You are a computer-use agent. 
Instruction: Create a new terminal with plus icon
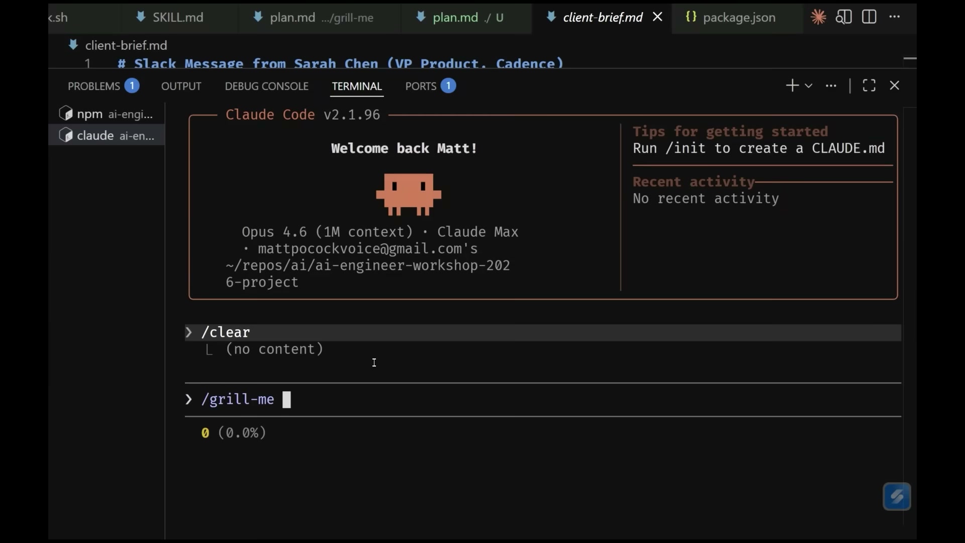point(792,85)
